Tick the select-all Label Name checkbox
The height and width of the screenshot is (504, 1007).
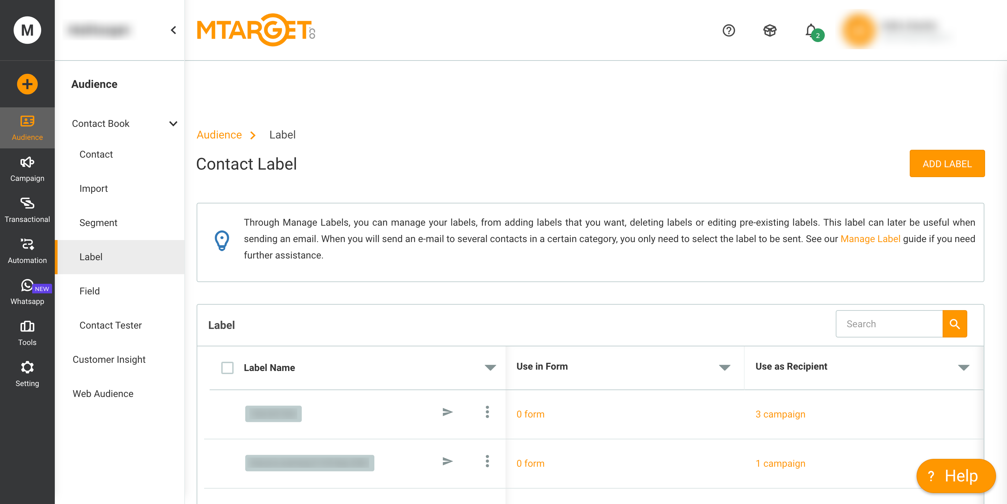click(227, 368)
